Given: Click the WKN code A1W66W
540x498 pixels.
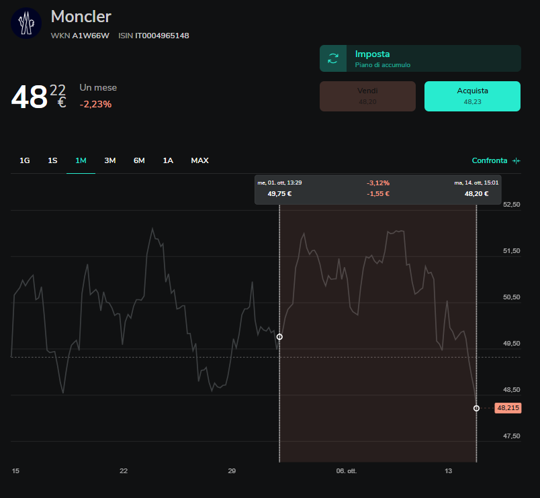Looking at the screenshot, I should (91, 36).
